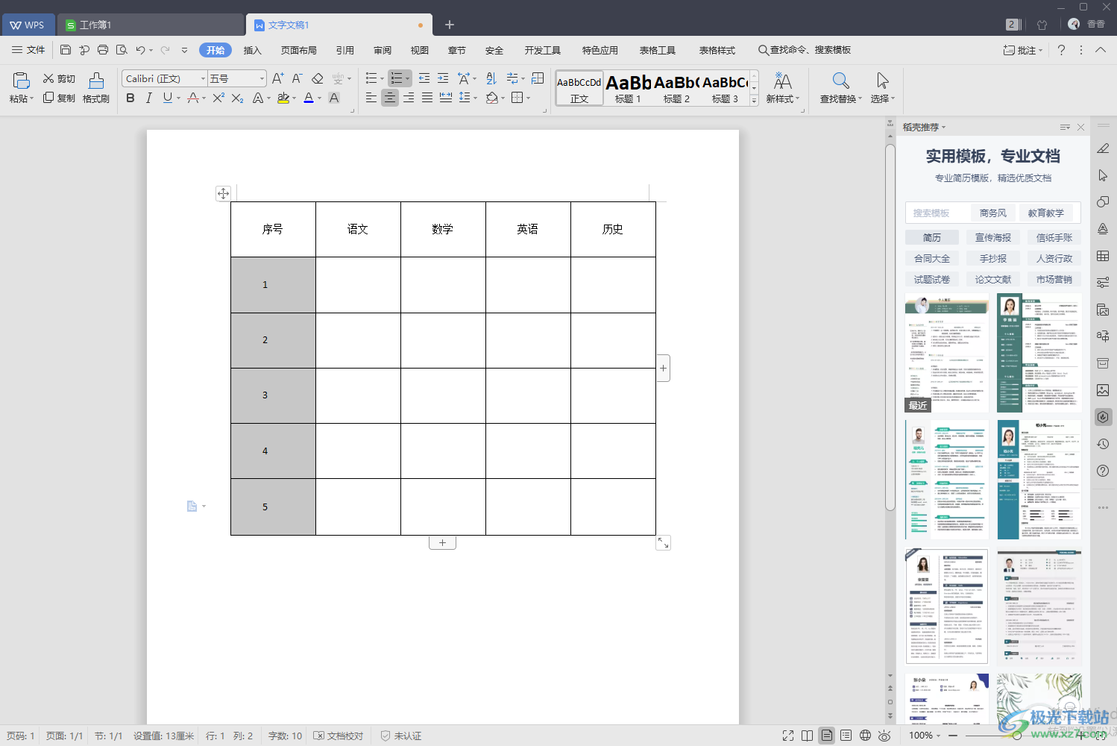
Task: Click the New Style (新样式) icon
Action: pos(782,81)
